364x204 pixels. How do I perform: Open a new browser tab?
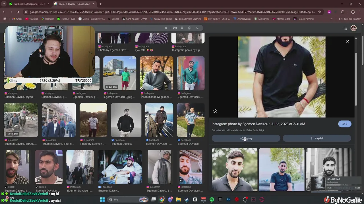pos(100,4)
